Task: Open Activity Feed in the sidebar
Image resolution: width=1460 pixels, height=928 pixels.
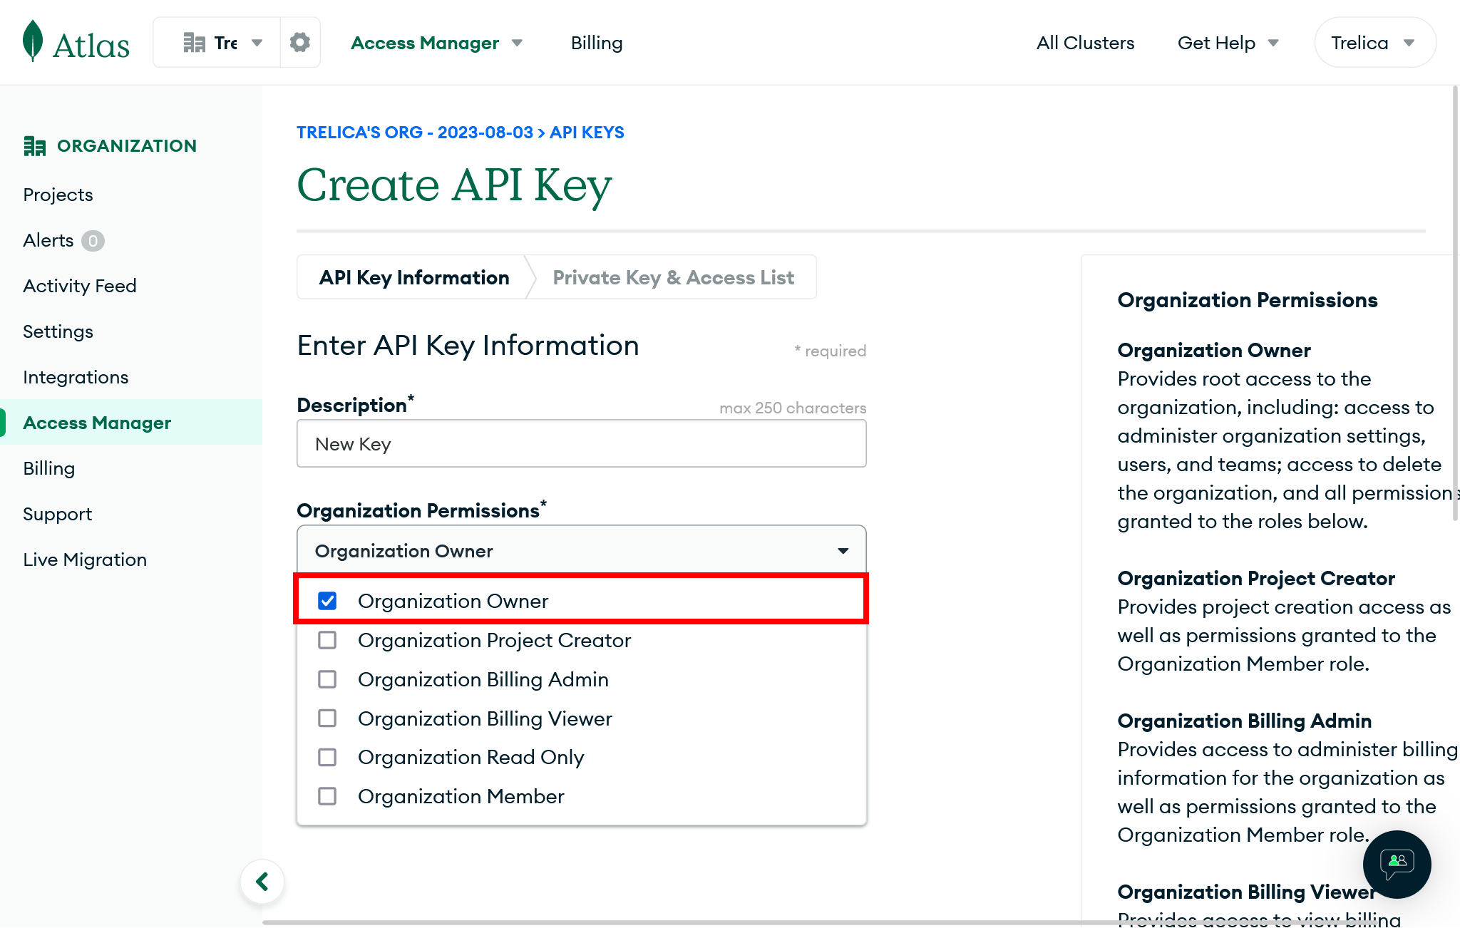Action: click(x=79, y=286)
